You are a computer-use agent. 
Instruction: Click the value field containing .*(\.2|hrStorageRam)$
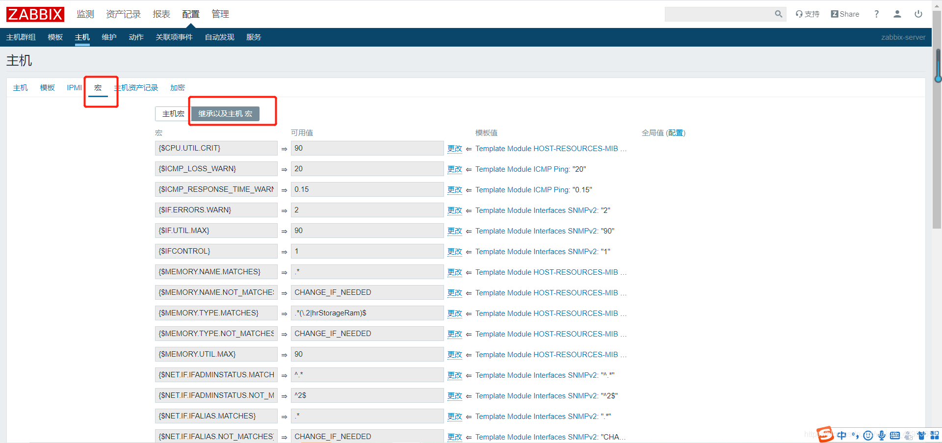pyautogui.click(x=367, y=313)
